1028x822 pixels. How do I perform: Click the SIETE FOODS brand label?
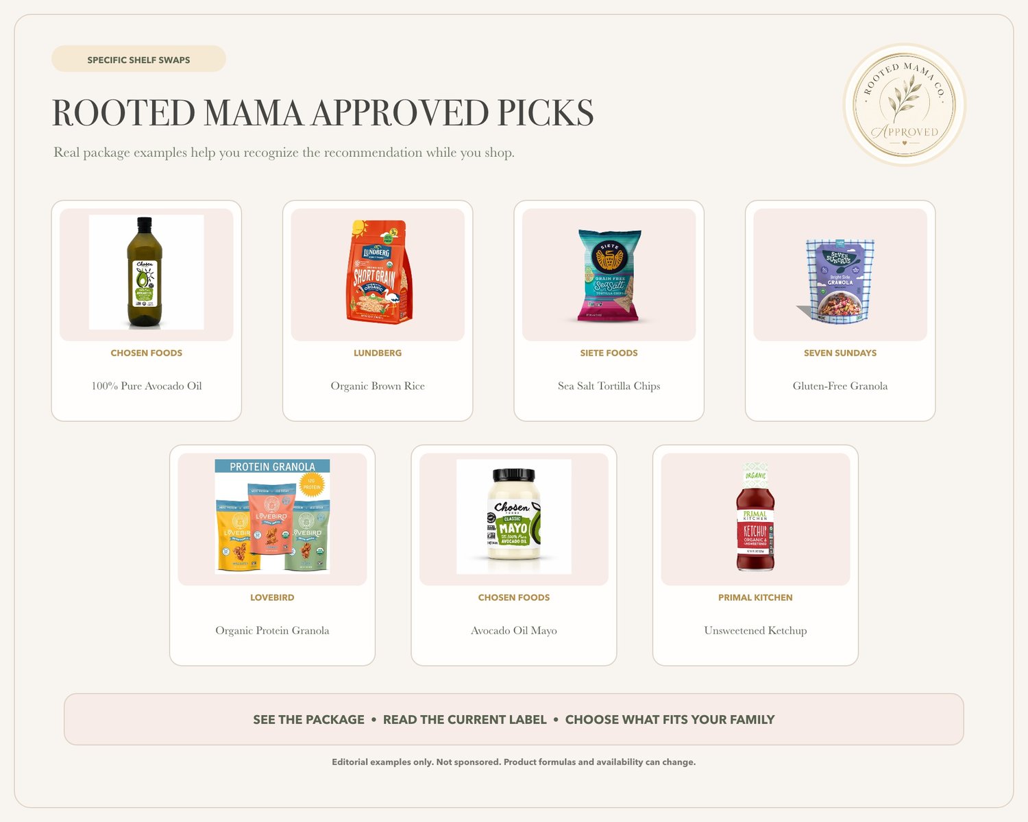609,353
